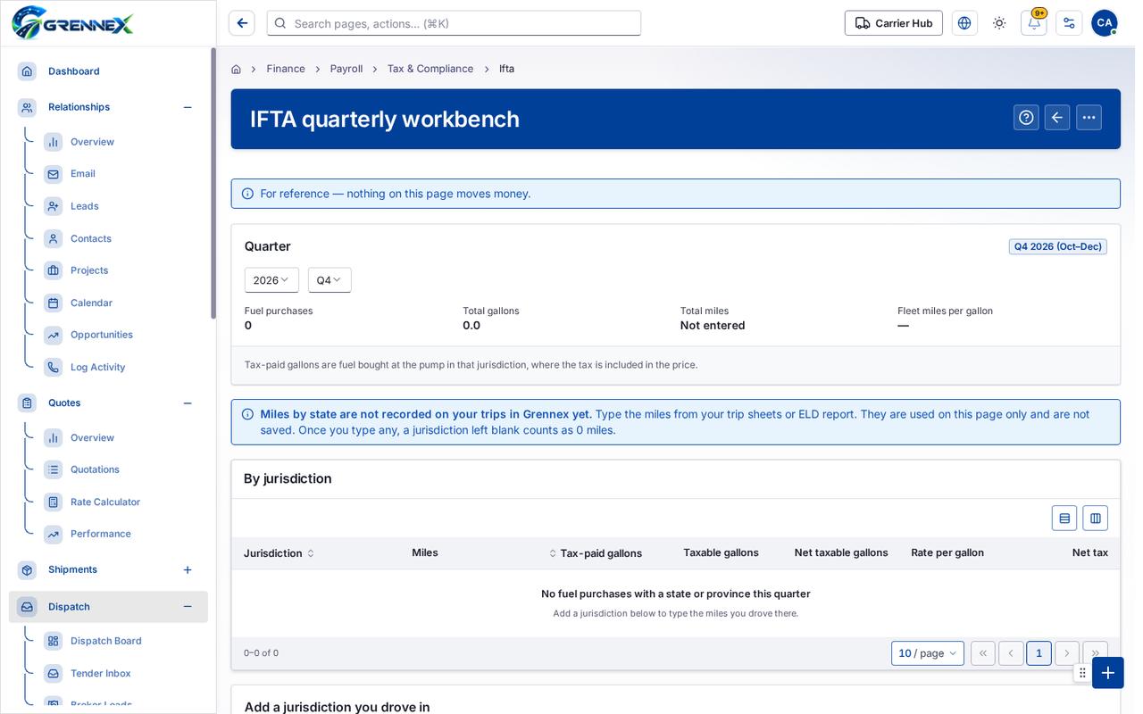Collapse the Quotes section
Image resolution: width=1143 pixels, height=714 pixels.
(188, 403)
